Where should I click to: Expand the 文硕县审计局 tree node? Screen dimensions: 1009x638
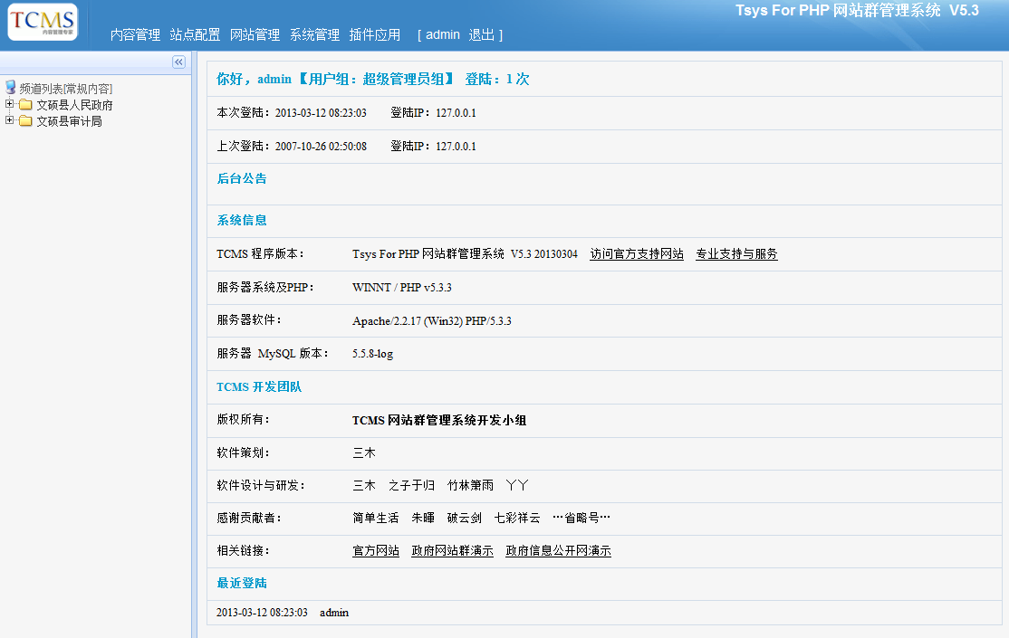point(10,120)
